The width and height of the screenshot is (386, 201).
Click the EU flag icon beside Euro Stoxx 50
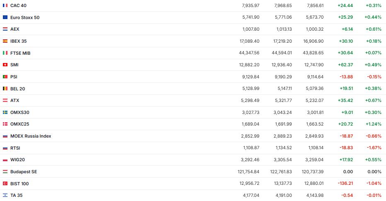point(5,17)
